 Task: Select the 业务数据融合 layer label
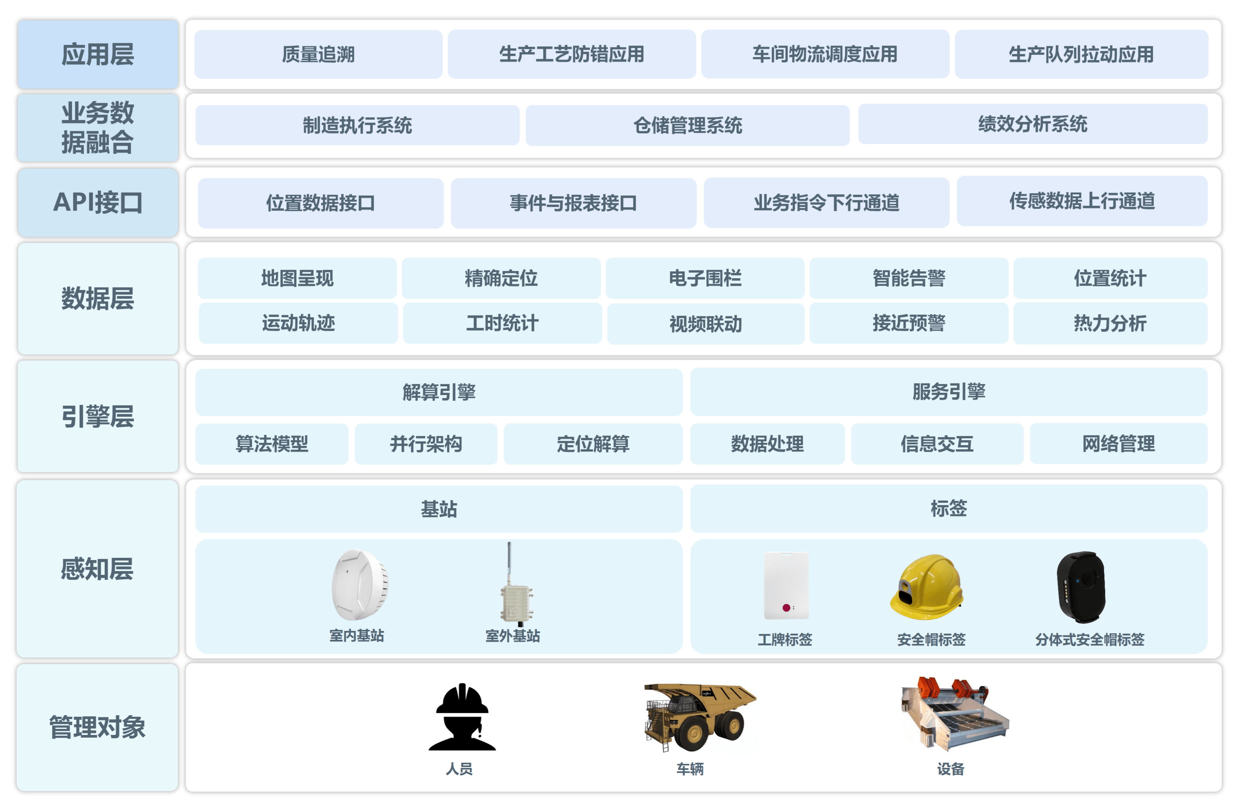point(98,127)
